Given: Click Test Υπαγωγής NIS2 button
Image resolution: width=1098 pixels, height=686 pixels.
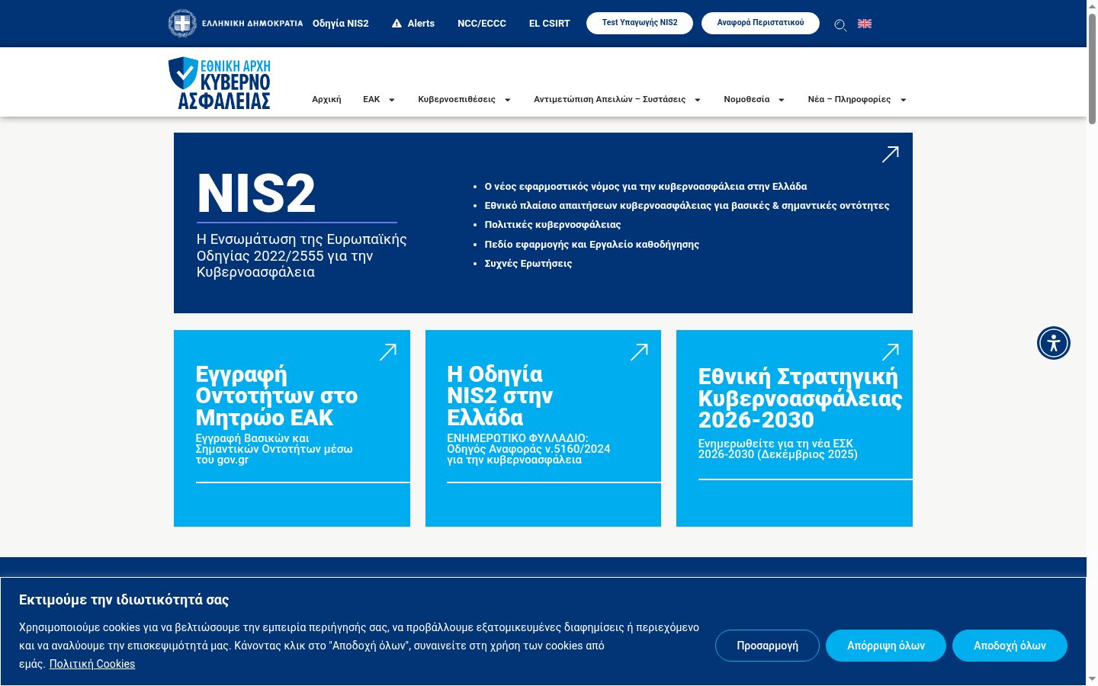Looking at the screenshot, I should tap(640, 23).
